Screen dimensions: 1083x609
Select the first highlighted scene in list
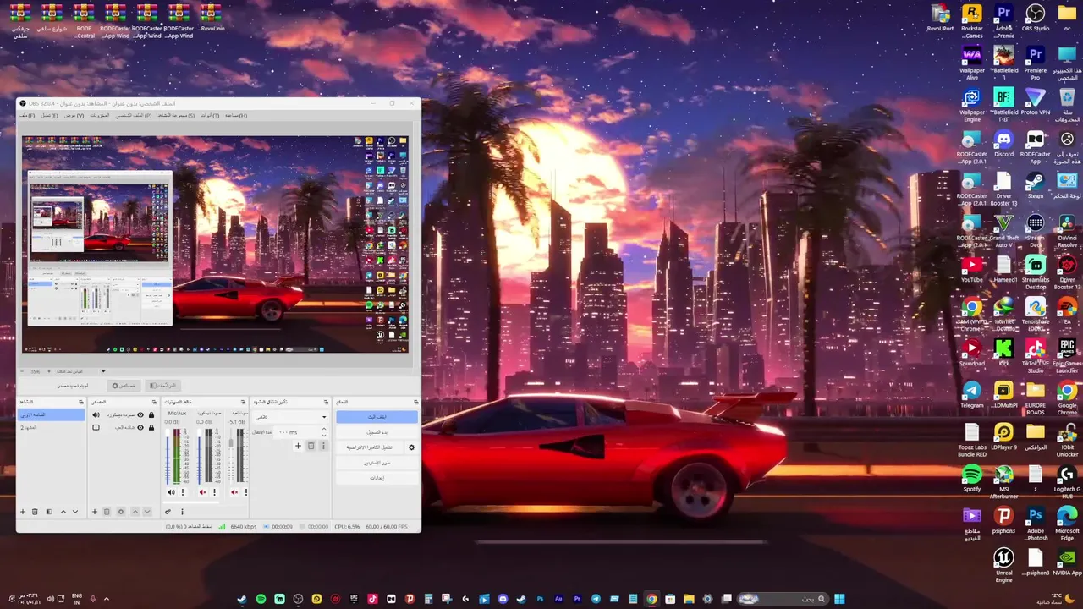(x=51, y=415)
